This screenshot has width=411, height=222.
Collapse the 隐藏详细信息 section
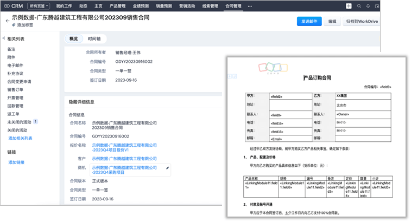(x=81, y=101)
